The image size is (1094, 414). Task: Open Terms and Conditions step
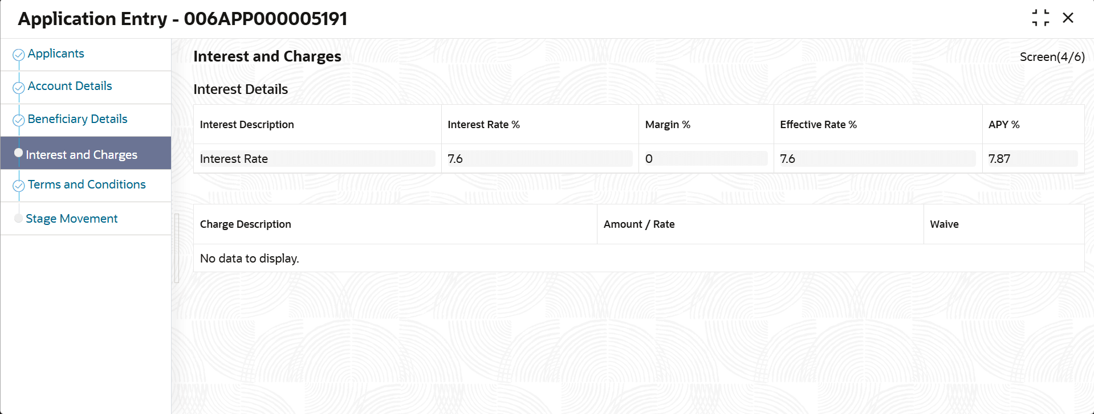pyautogui.click(x=87, y=185)
